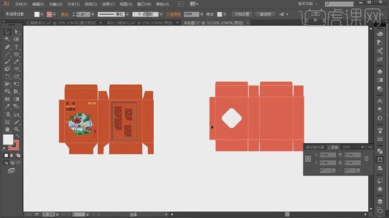
Task: Open the 对象(O) menu
Action: click(55, 4)
